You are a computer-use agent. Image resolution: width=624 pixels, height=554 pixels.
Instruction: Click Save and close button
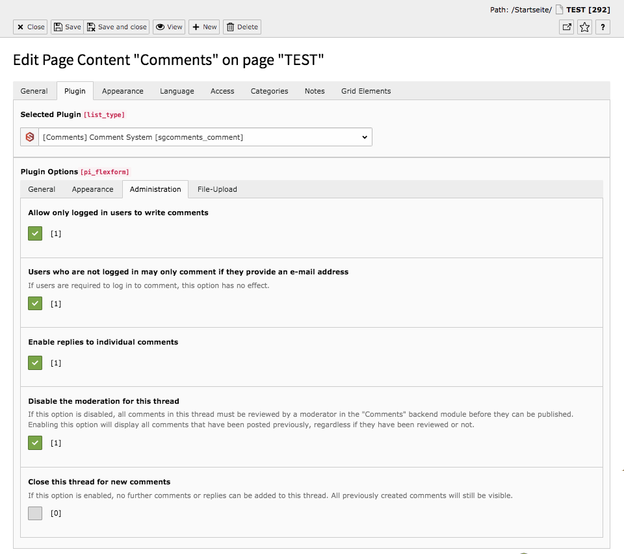click(116, 27)
